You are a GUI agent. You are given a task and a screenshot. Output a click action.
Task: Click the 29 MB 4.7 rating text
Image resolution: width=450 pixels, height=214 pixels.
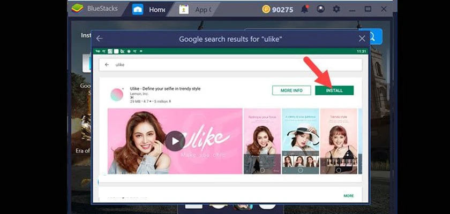[x=150, y=101]
